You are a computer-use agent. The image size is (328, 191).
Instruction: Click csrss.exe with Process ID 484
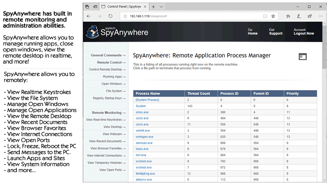(x=142, y=118)
